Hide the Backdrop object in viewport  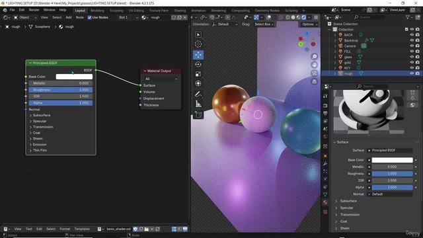click(412, 40)
